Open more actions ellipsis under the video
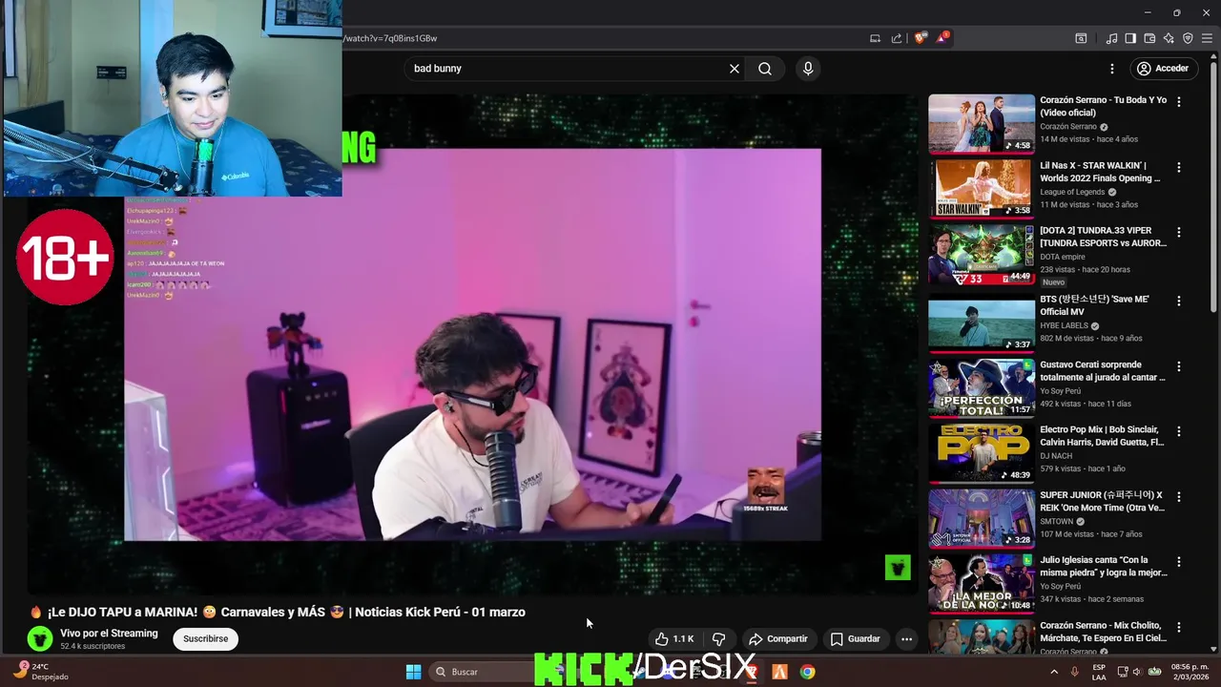 907,639
